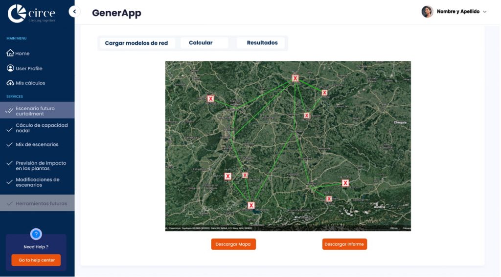Viewport: 501px width, 277px height.
Task: Select the bottom-center red X marker near lake
Action: tap(251, 205)
